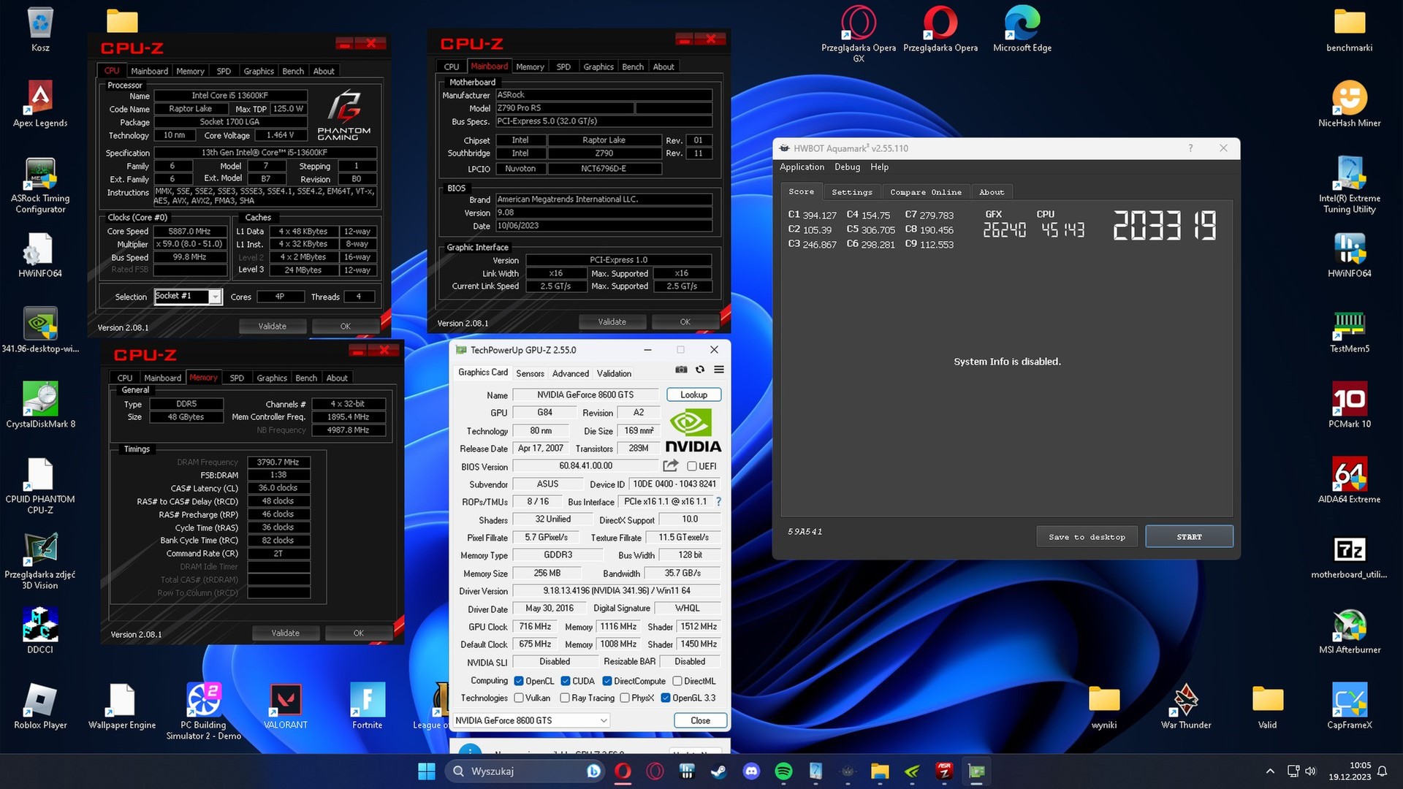
Task: Toggle the Vulkan checkbox
Action: click(x=519, y=698)
